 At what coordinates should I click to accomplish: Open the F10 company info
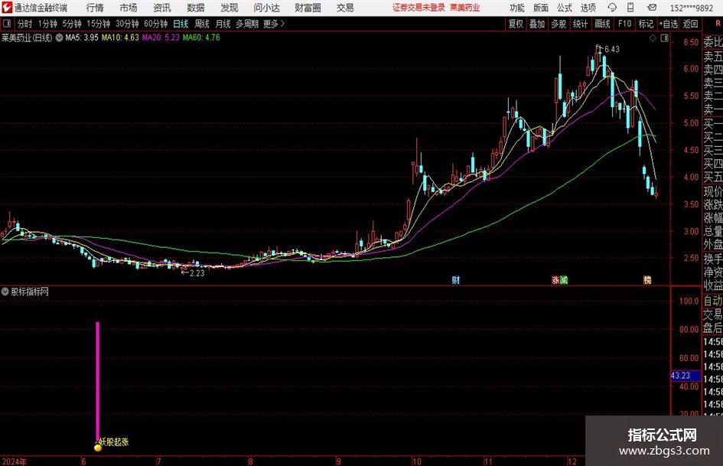pyautogui.click(x=624, y=24)
